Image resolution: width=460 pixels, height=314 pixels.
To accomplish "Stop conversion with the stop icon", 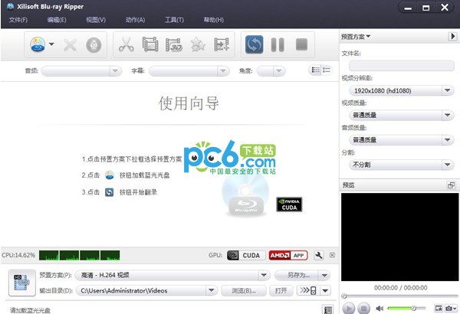I will pos(301,44).
